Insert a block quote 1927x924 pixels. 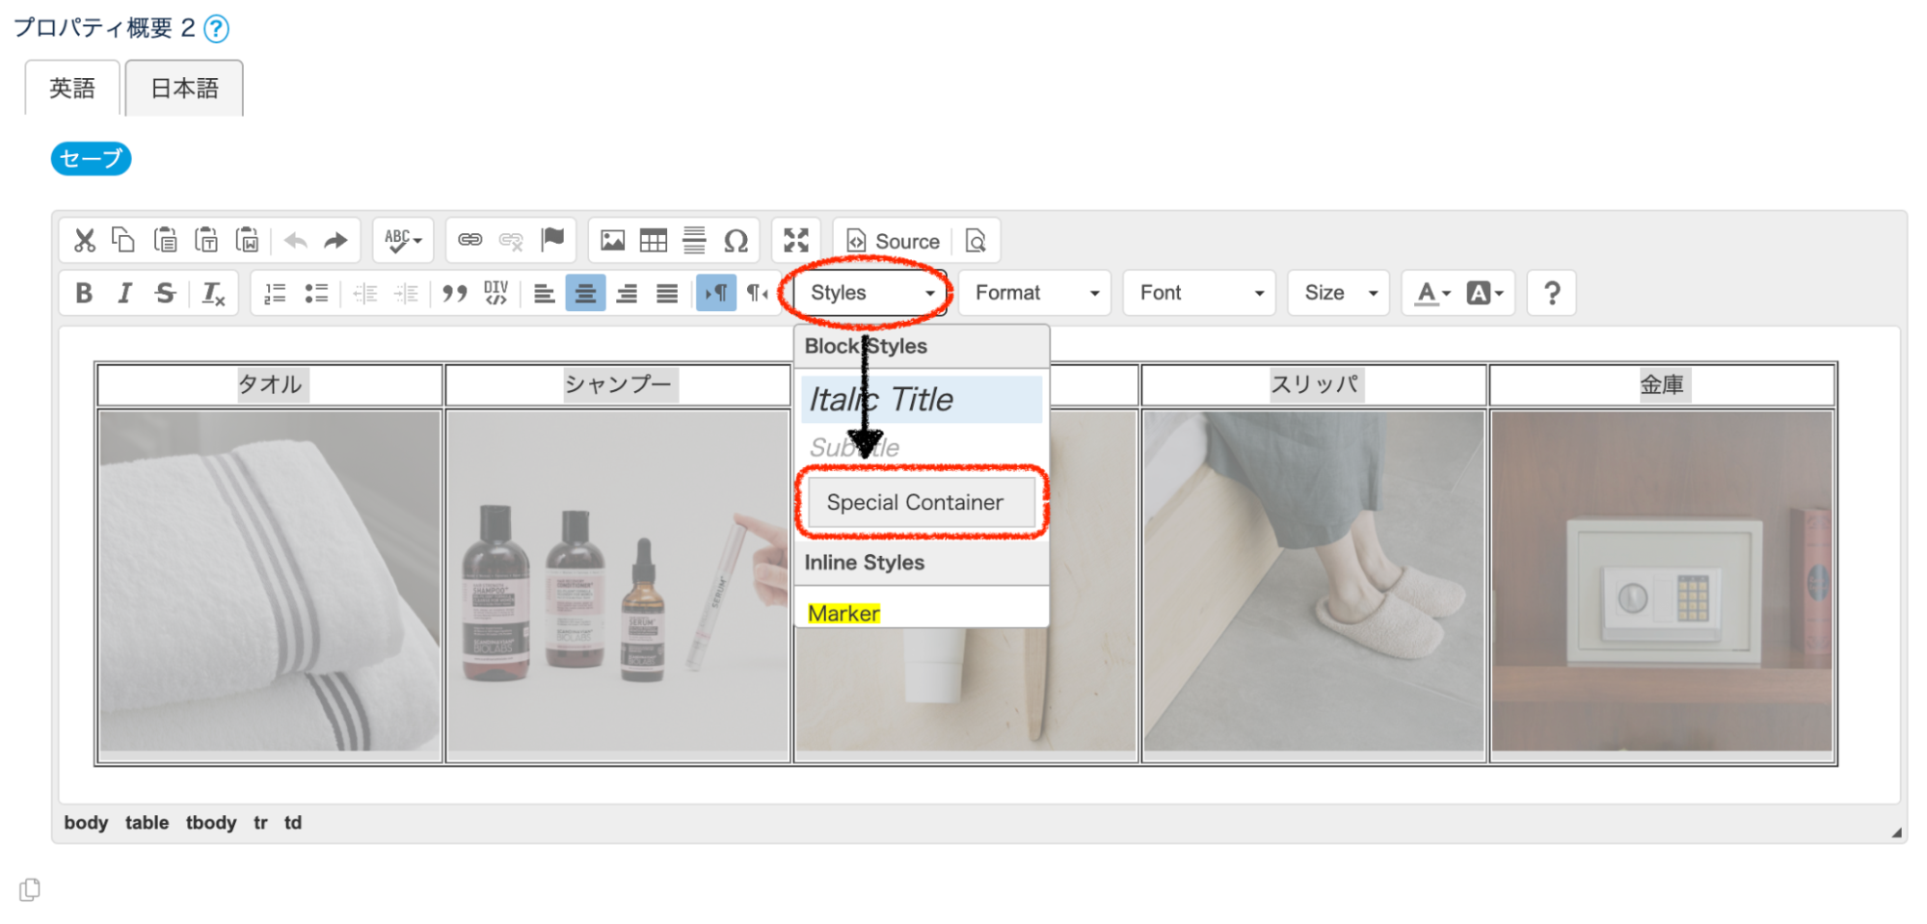pyautogui.click(x=454, y=293)
